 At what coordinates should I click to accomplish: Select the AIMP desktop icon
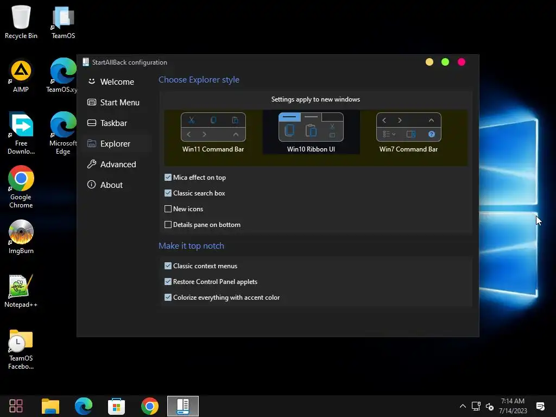(21, 76)
